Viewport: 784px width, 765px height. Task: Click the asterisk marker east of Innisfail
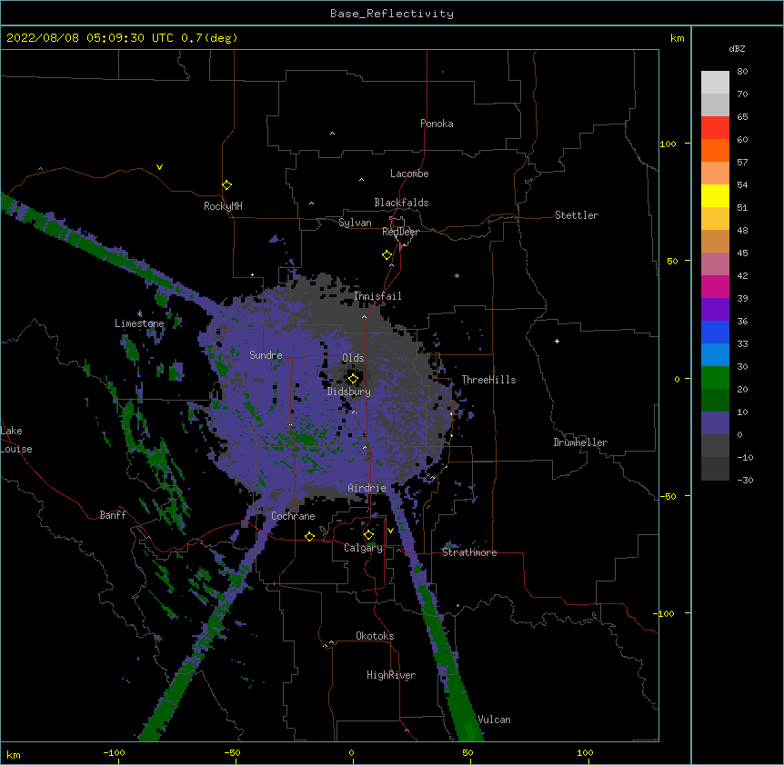coord(457,275)
